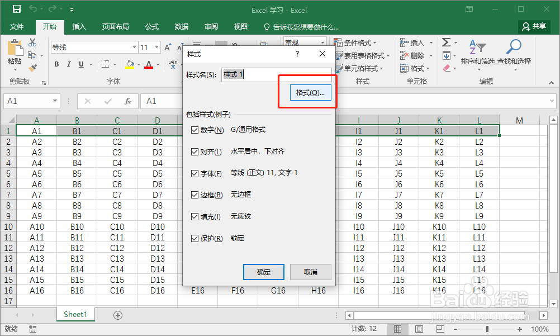Click the 审阅 ribbon tab
The image size is (560, 336).
(211, 27)
